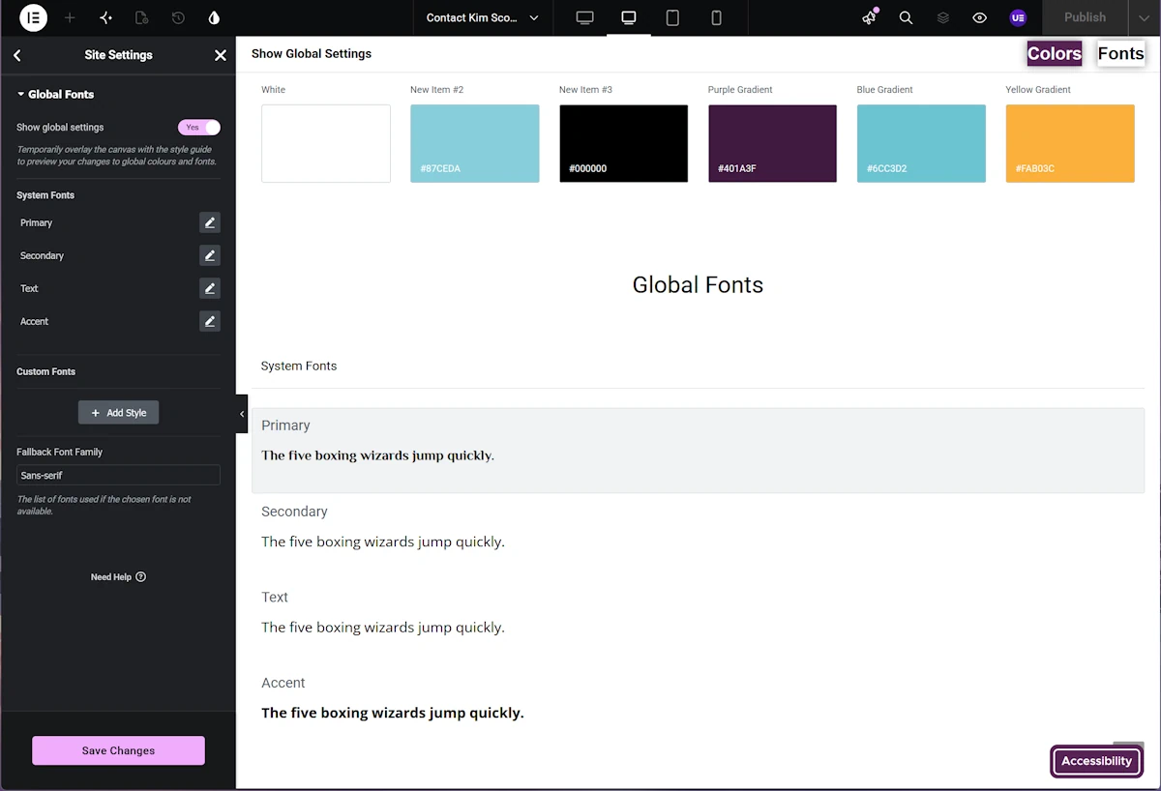This screenshot has height=791, width=1161.
Task: Click the System Fonts canvas label
Action: (299, 366)
